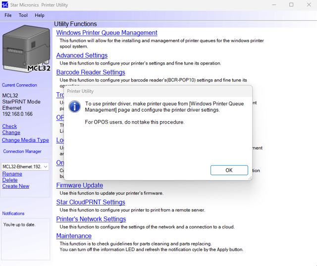The width and height of the screenshot is (317, 266).
Task: Click Create New connection link
Action: (15, 186)
